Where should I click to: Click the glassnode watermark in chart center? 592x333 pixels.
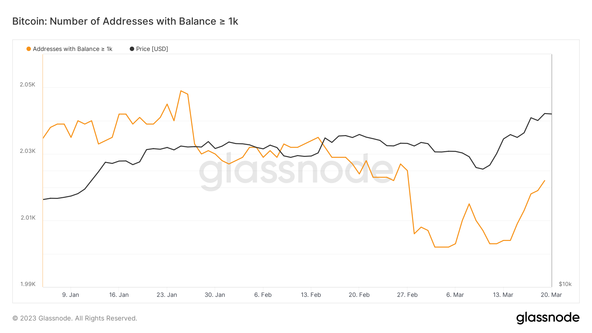(296, 171)
